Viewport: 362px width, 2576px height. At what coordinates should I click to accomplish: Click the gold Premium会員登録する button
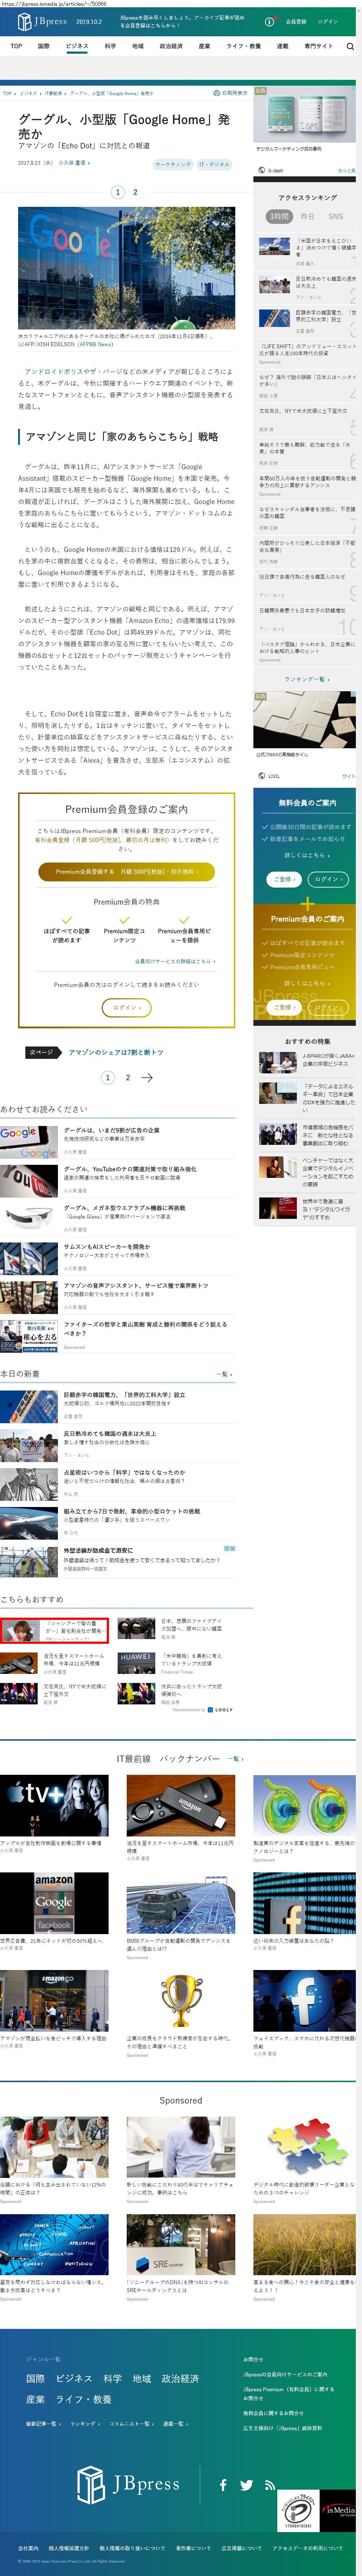[x=127, y=871]
